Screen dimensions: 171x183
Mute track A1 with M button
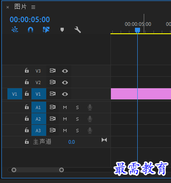coord(65,107)
